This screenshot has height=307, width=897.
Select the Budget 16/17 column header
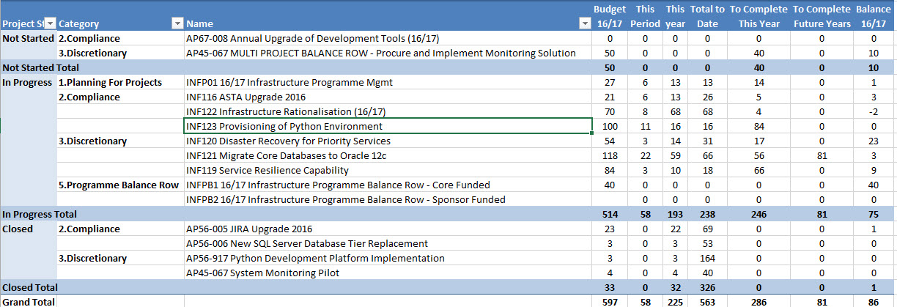[610, 16]
